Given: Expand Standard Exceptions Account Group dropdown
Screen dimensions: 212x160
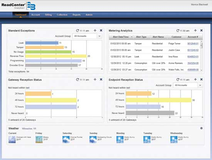Looking at the screenshot, I should coord(99,36).
